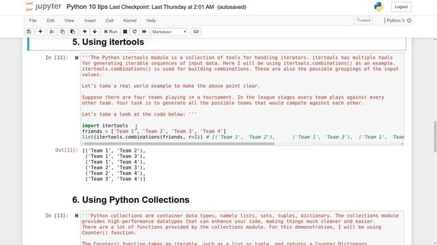The height and width of the screenshot is (245, 437).
Task: Restart kernel and rerun all cells
Action: click(x=144, y=32)
